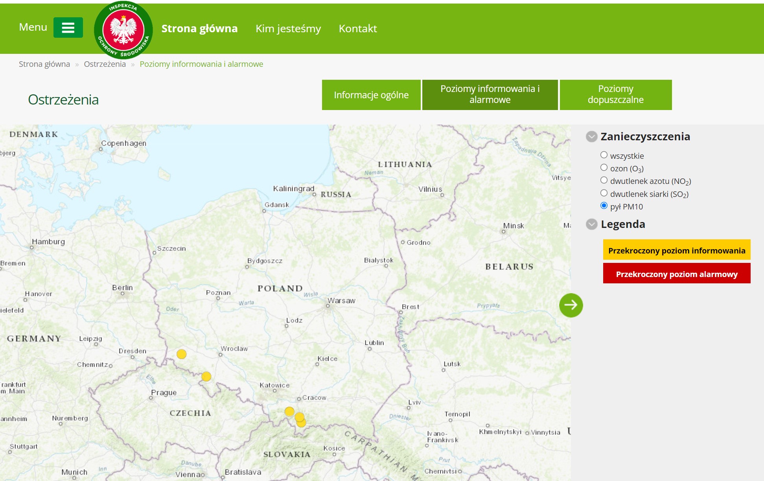This screenshot has height=481, width=764.
Task: Click the yellow marker southwest of Wroclaw
Action: click(x=206, y=376)
